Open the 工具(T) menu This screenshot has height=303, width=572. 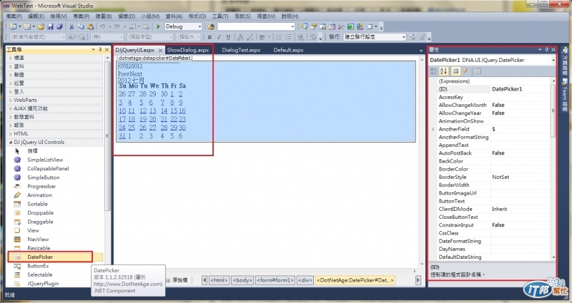pyautogui.click(x=220, y=16)
